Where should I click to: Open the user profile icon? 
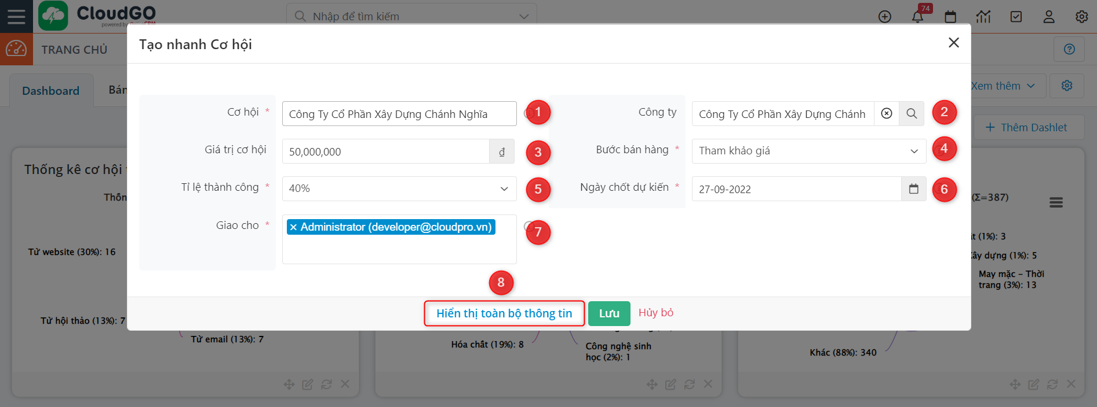click(x=1049, y=17)
